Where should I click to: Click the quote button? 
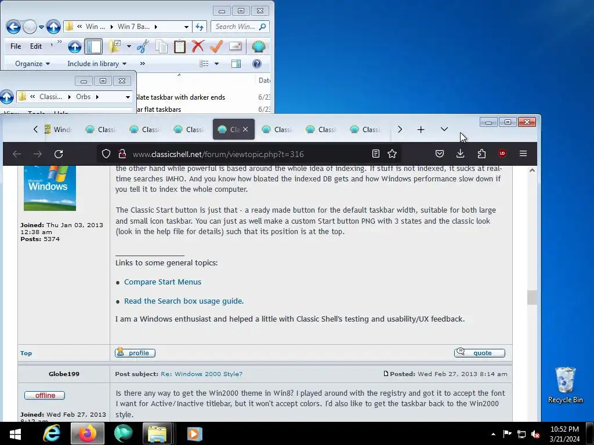click(480, 353)
